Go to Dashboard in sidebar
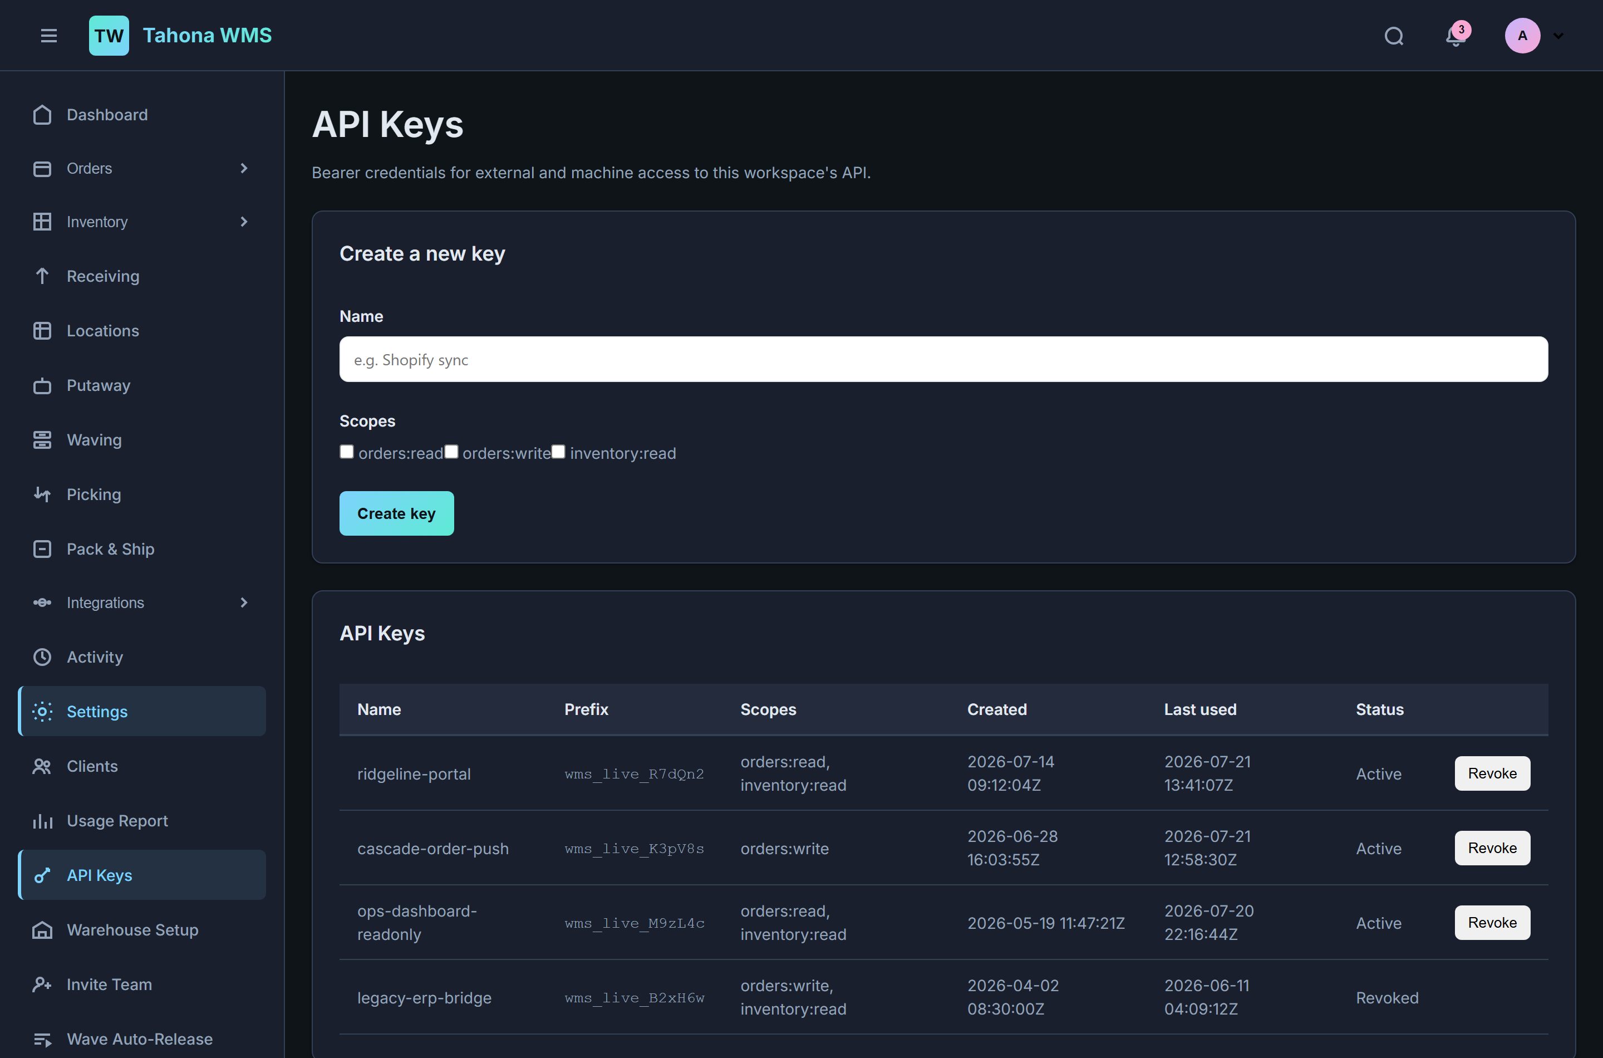The image size is (1603, 1058). [141, 115]
